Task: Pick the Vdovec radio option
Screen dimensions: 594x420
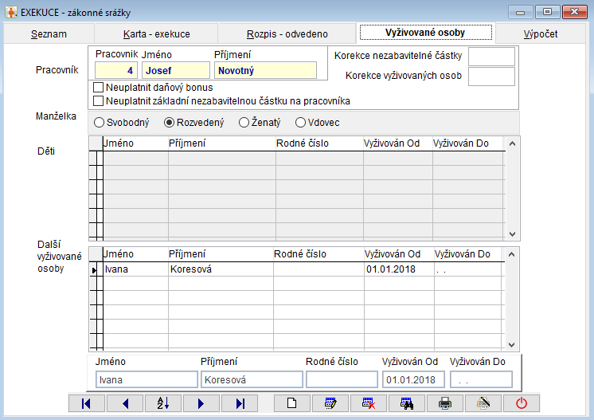Action: [300, 123]
